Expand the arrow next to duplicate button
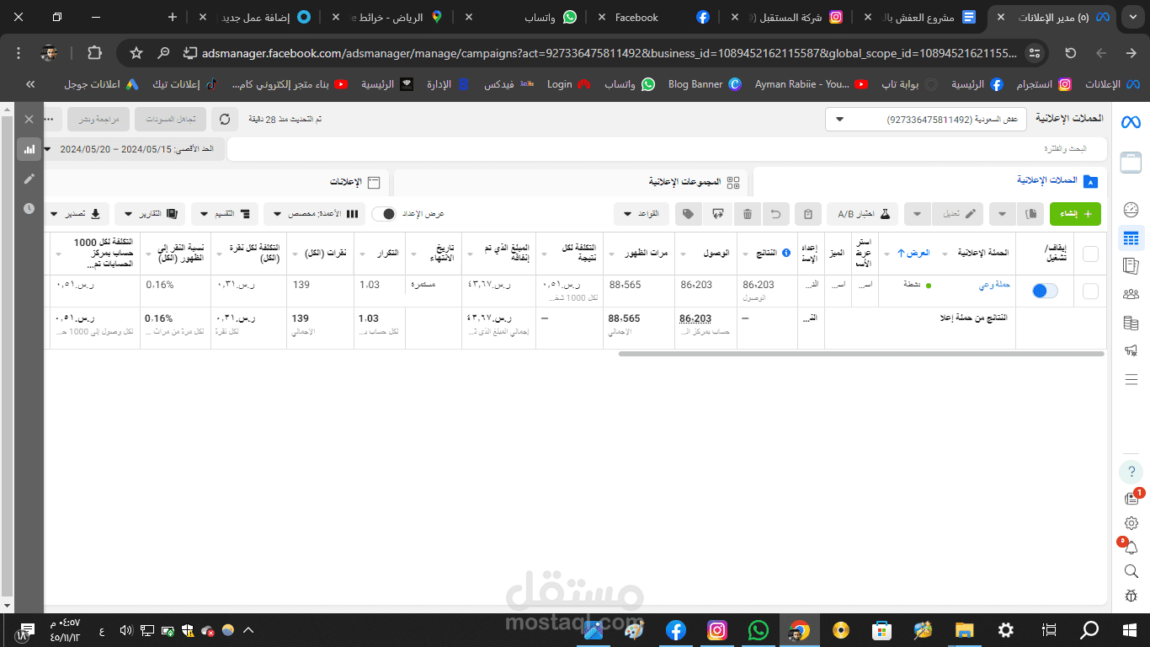 [x=1002, y=214]
